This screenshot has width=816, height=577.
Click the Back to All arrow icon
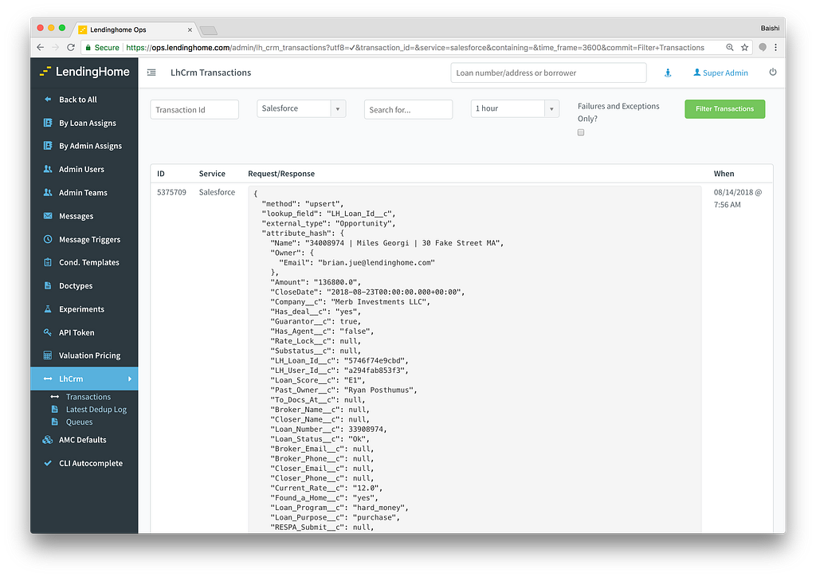48,99
